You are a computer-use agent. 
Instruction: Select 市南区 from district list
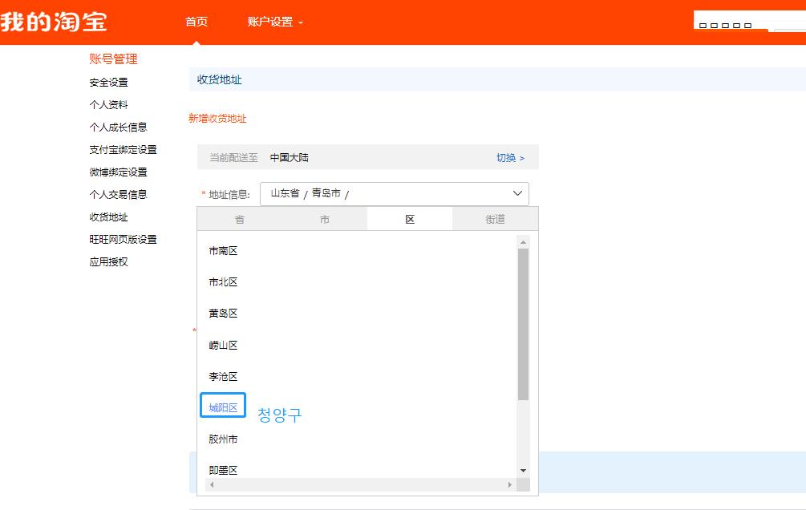click(x=223, y=251)
